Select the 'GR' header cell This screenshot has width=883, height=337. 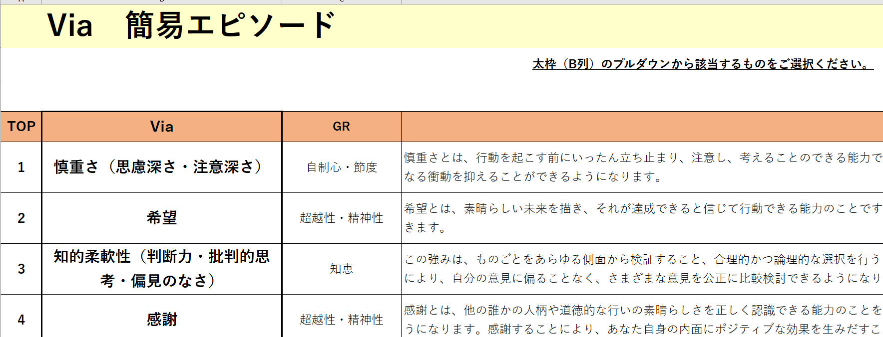tap(342, 127)
